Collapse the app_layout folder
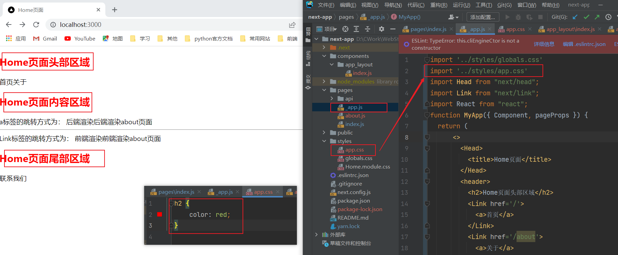This screenshot has width=618, height=255. [x=332, y=65]
